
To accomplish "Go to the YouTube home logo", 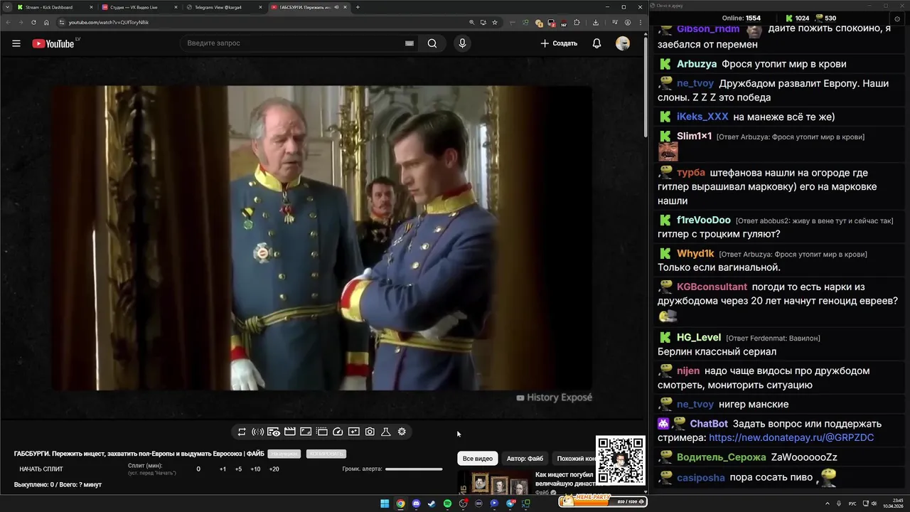I will tap(53, 43).
